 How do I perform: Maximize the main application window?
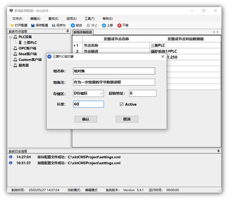204,11
